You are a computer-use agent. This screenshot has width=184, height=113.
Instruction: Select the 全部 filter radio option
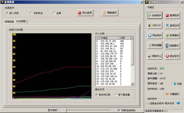coord(54,13)
